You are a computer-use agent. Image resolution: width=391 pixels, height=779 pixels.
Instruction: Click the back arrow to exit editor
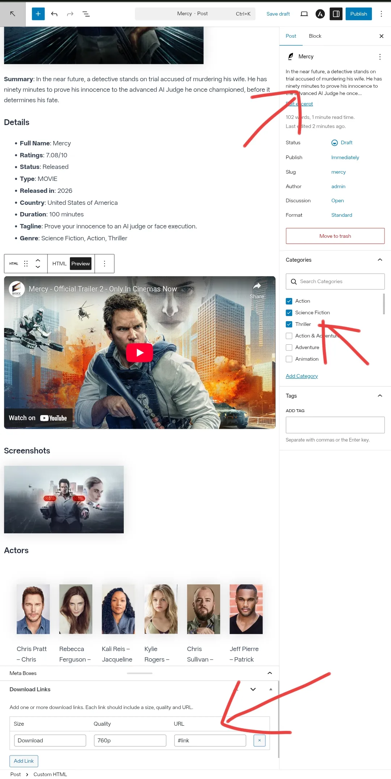point(13,14)
